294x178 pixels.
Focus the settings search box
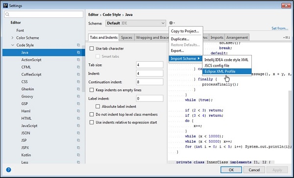(x=44, y=14)
